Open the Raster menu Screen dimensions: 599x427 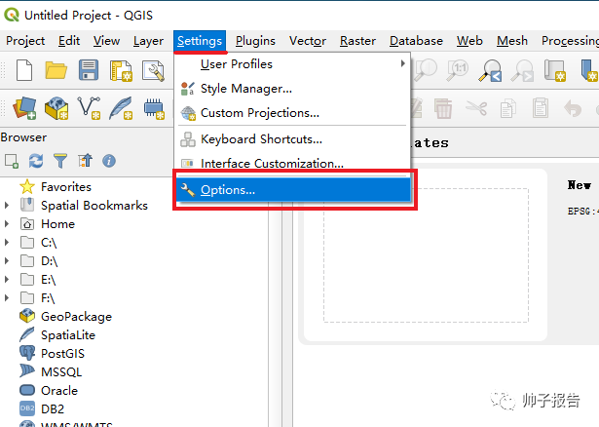point(358,41)
